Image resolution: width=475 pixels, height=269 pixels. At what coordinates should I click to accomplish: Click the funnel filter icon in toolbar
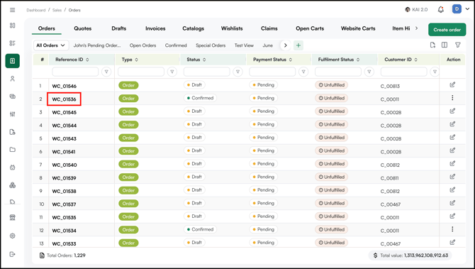coord(458,45)
